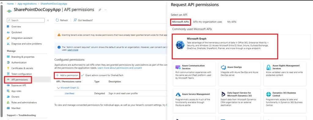The width and height of the screenshot is (313, 120).
Task: Follow the Learn more link
Action: point(73,50)
